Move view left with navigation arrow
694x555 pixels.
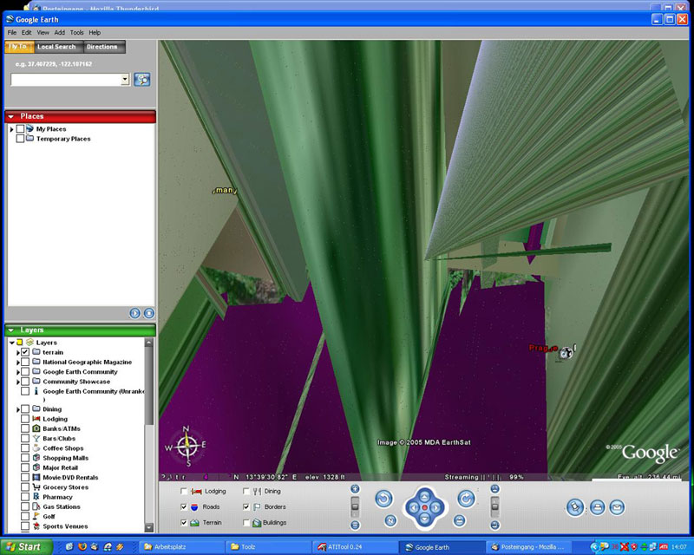[x=413, y=507]
